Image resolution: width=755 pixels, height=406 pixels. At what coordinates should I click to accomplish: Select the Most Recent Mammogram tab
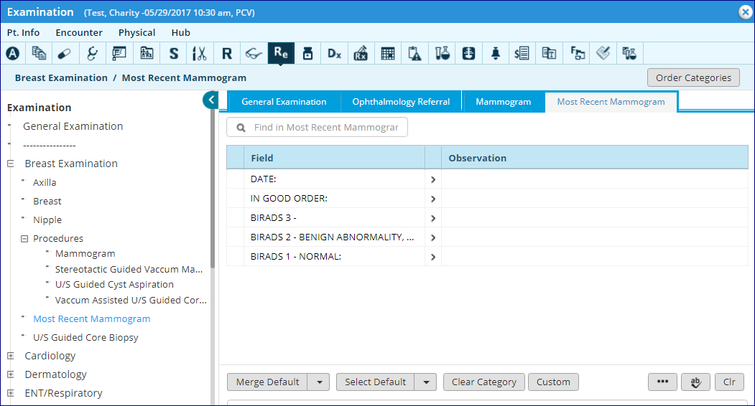click(611, 102)
